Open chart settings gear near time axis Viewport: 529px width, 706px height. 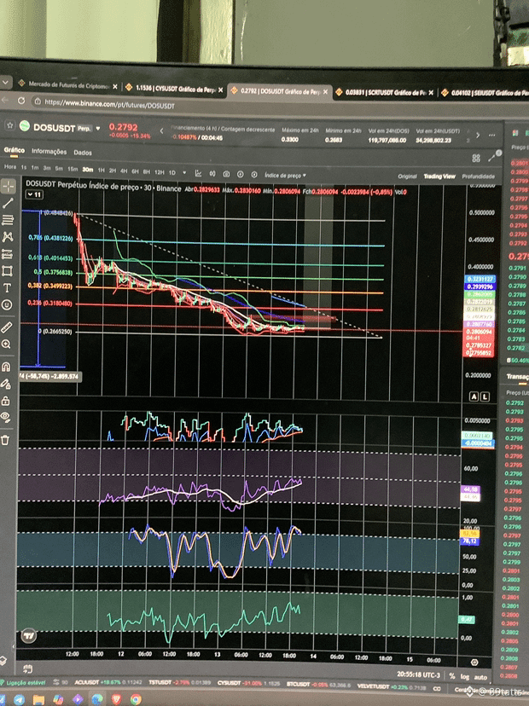[474, 663]
